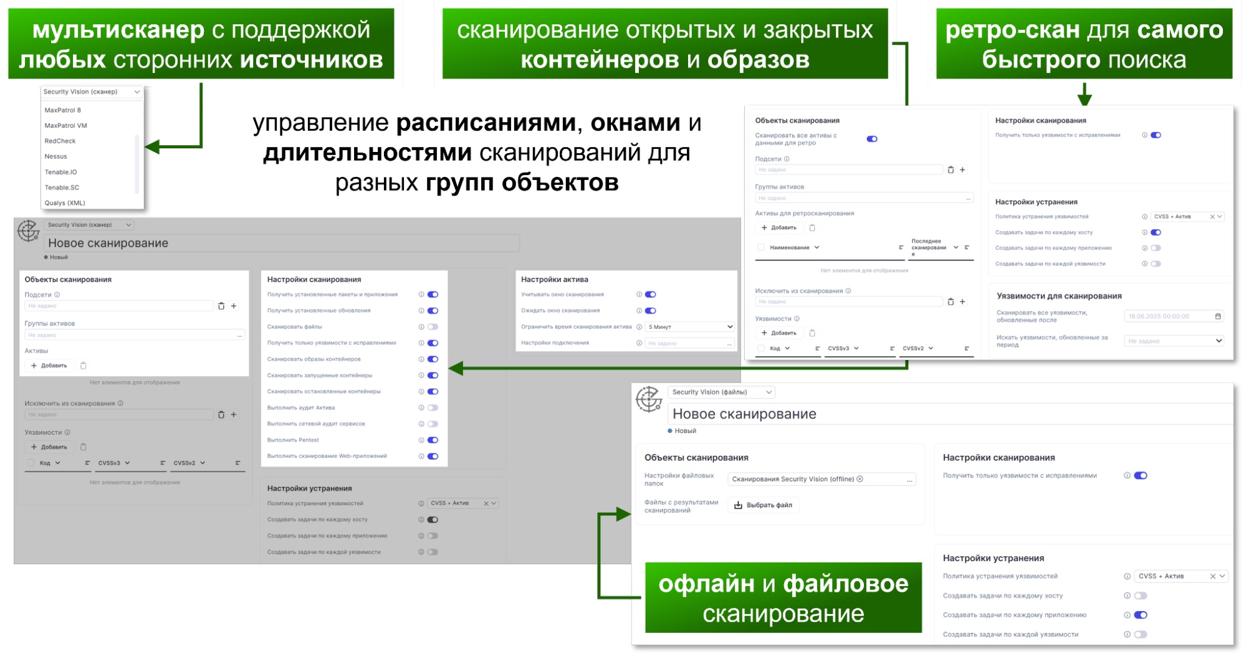Click info icon beside Сканировать файлы in scanner form

point(421,327)
